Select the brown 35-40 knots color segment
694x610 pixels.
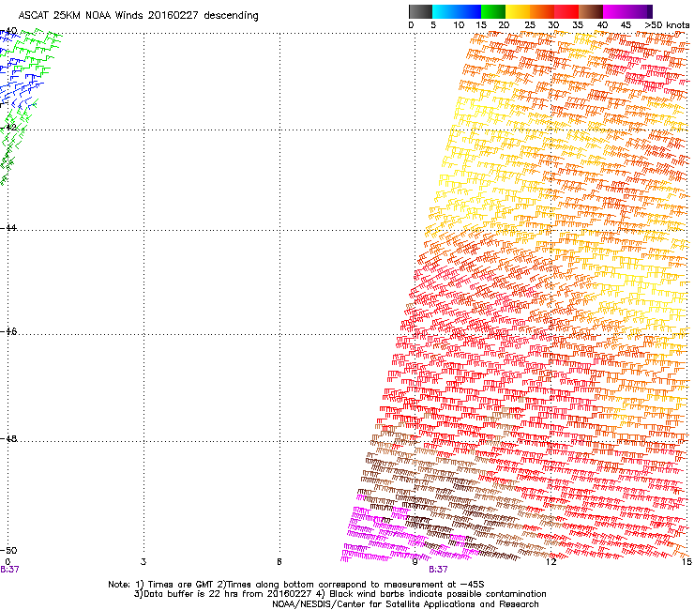click(x=591, y=11)
